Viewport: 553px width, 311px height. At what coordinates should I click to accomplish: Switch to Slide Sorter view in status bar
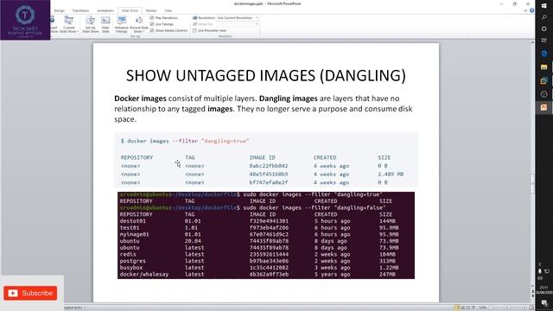click(x=463, y=308)
